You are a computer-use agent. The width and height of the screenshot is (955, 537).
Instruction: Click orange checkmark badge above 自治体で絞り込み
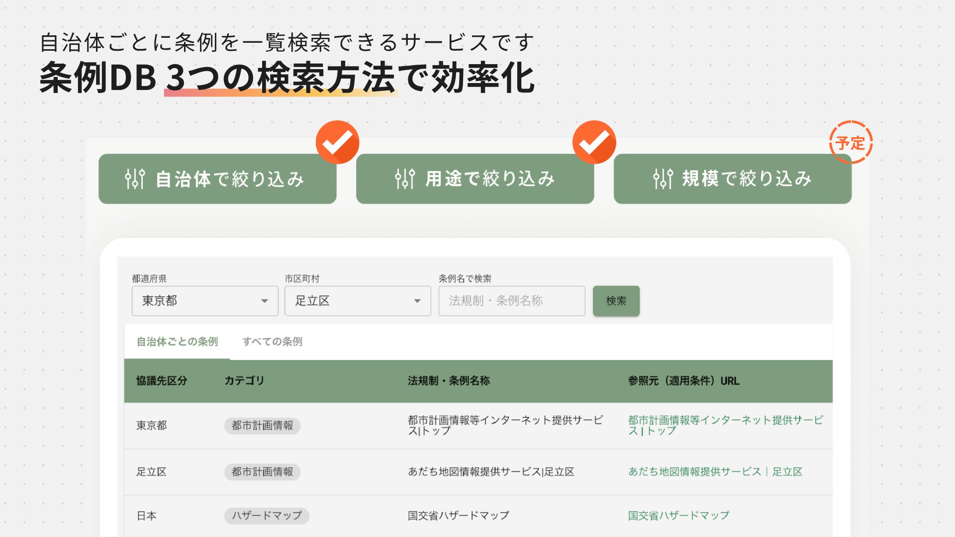337,142
